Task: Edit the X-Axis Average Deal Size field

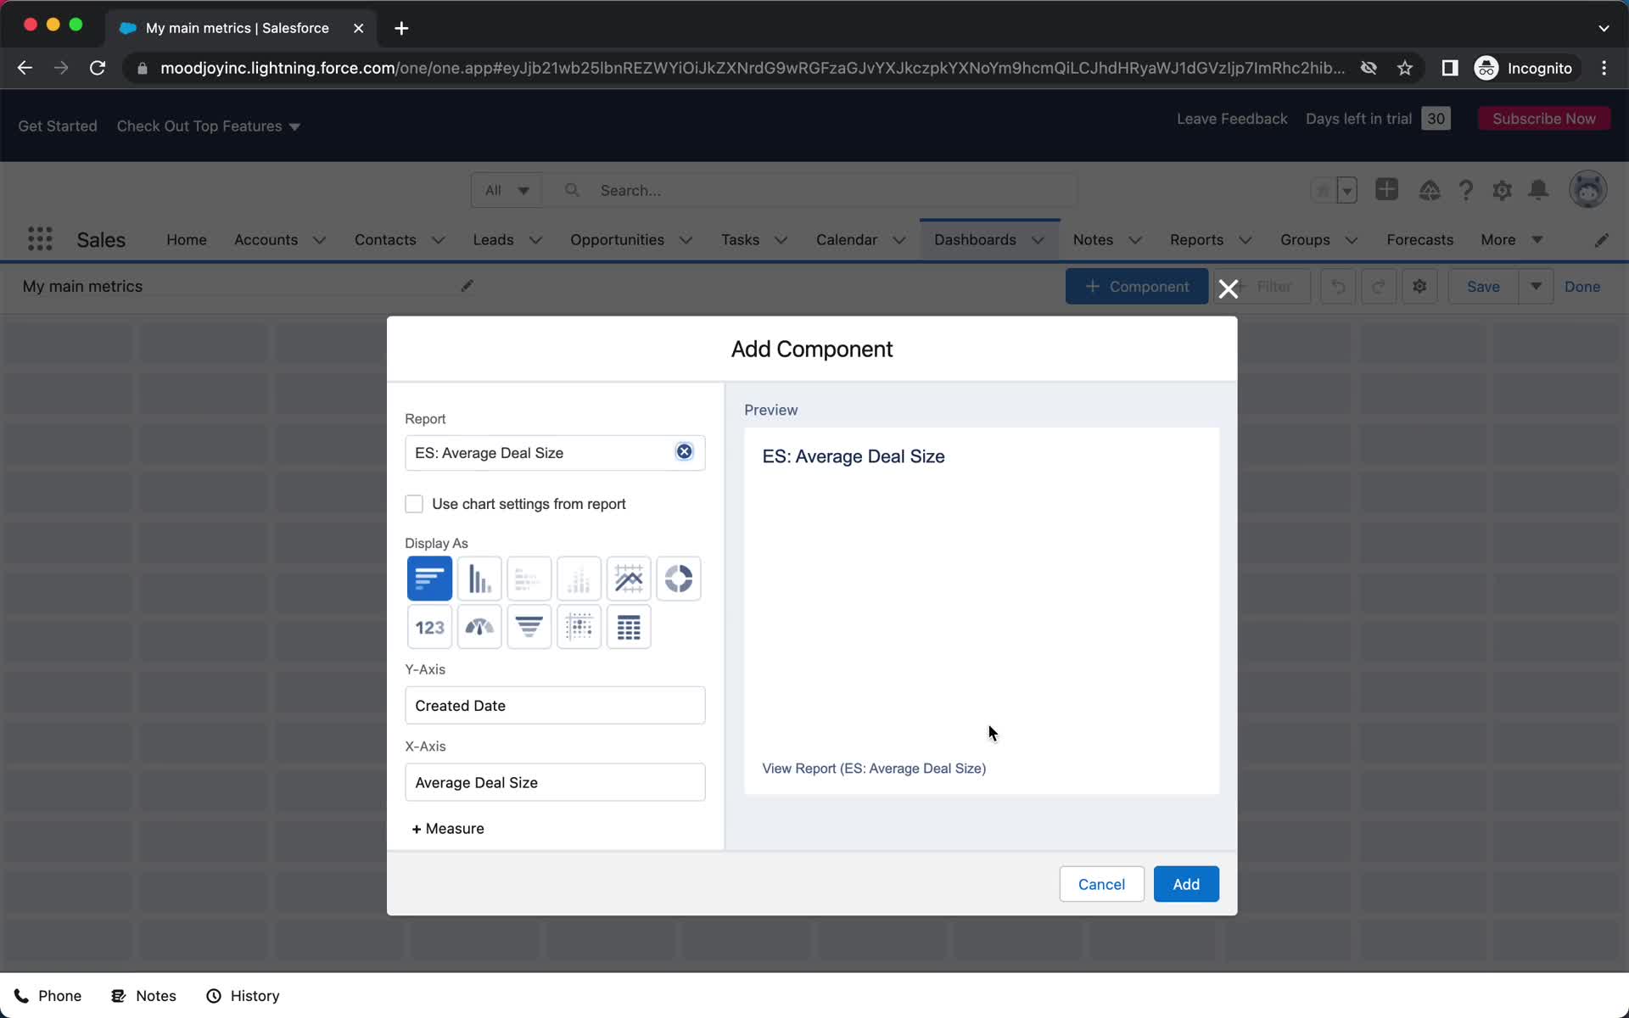Action: (x=555, y=781)
